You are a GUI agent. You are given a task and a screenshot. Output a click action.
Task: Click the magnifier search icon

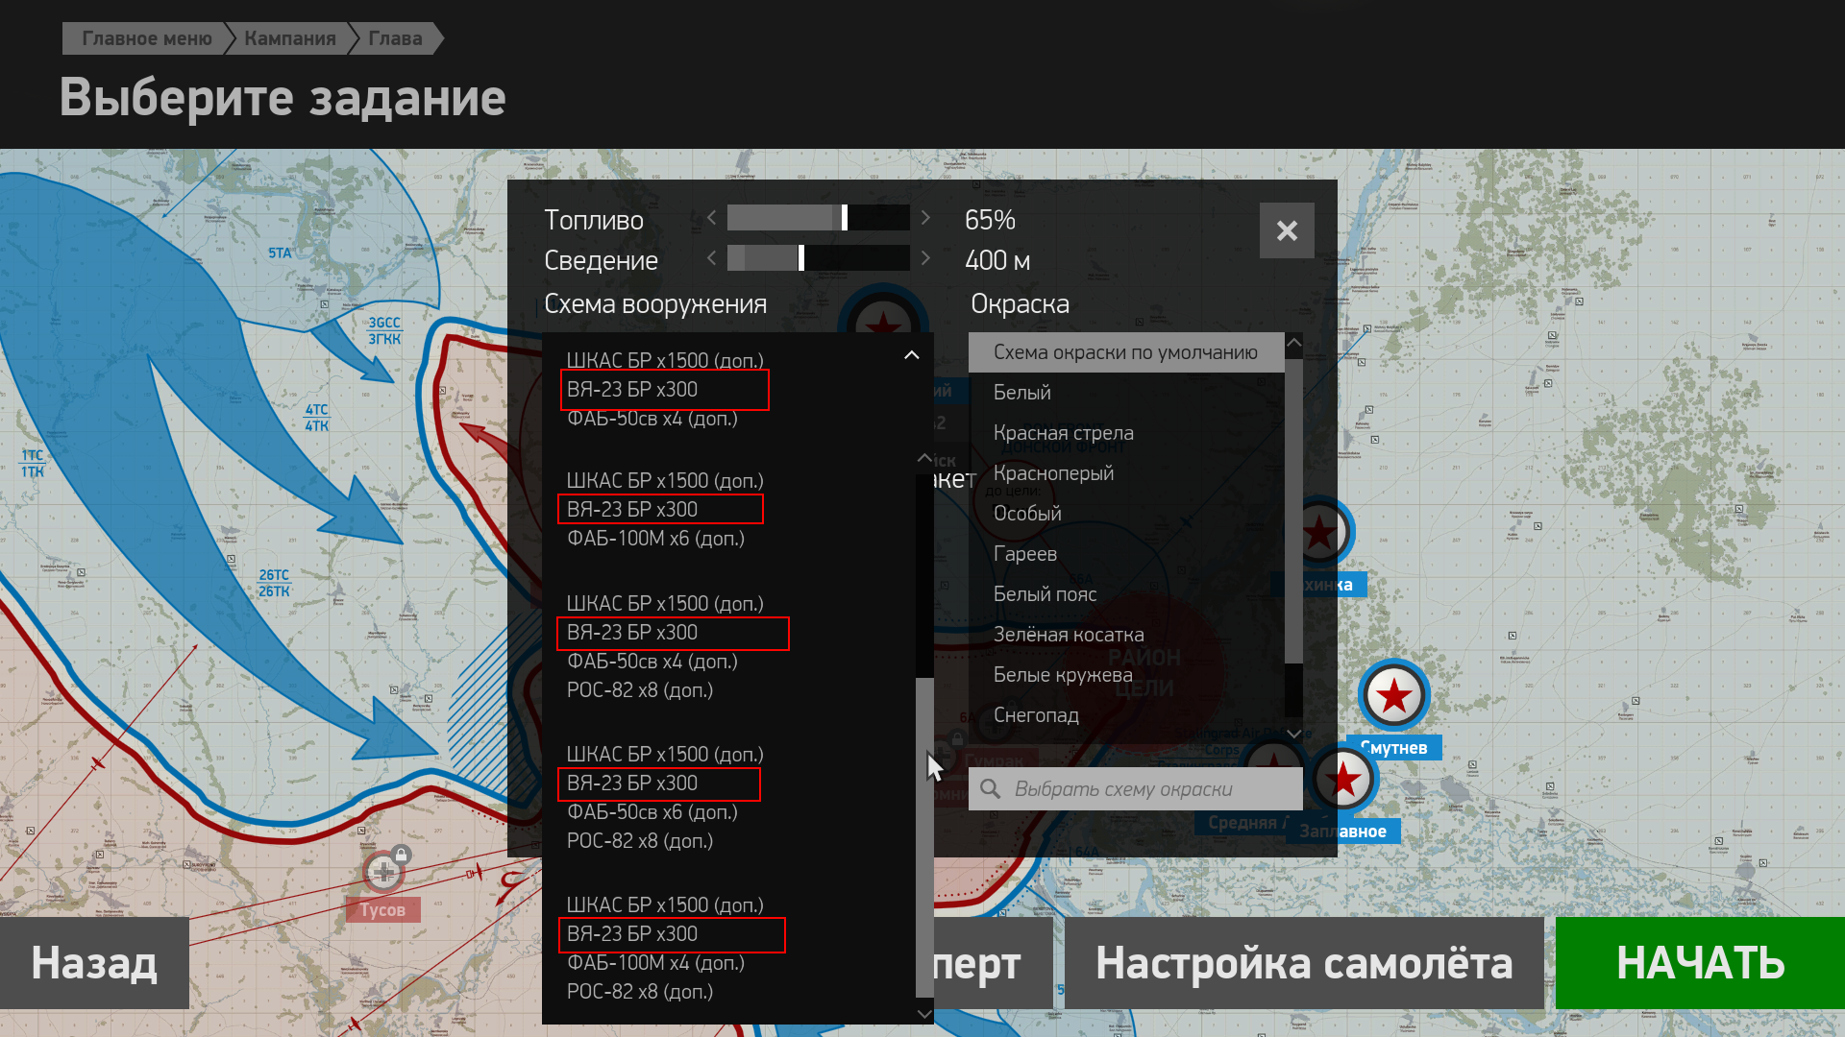[990, 789]
